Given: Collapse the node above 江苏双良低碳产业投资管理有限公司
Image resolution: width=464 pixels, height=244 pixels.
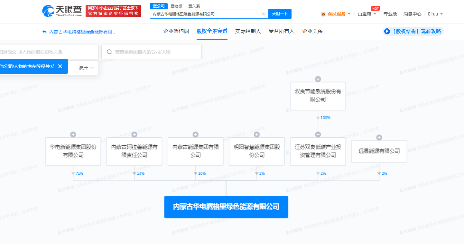Looking at the screenshot, I should (318, 135).
